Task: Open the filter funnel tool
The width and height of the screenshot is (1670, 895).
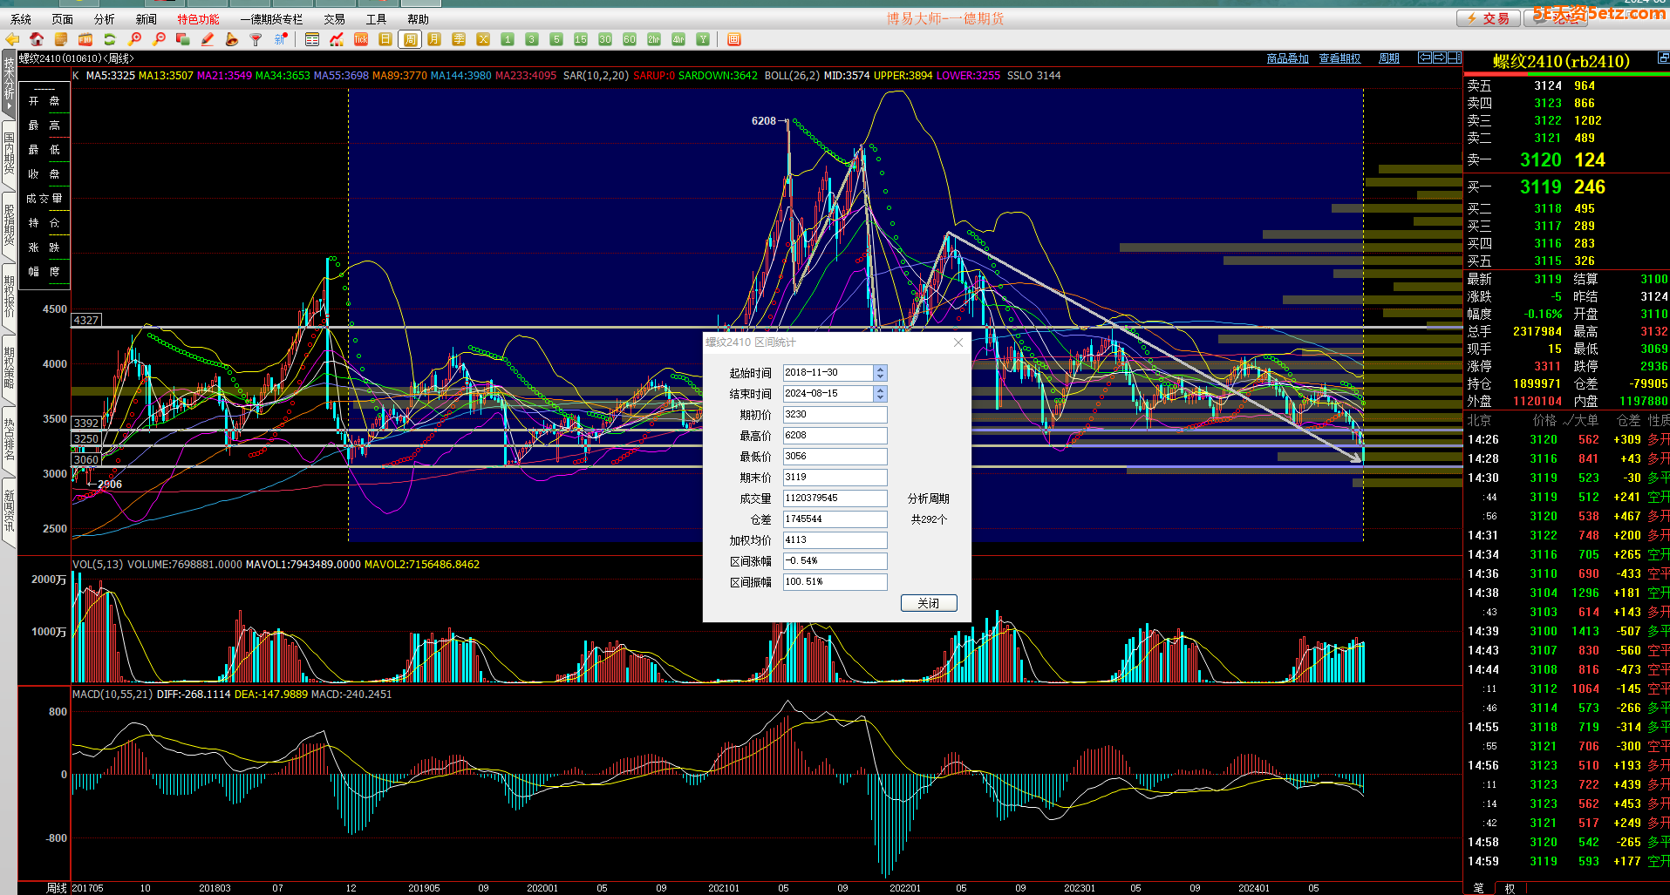Action: 256,39
